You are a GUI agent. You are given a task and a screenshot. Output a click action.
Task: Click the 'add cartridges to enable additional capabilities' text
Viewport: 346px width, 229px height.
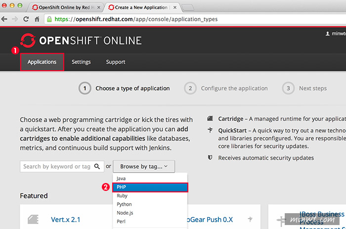tap(105, 134)
